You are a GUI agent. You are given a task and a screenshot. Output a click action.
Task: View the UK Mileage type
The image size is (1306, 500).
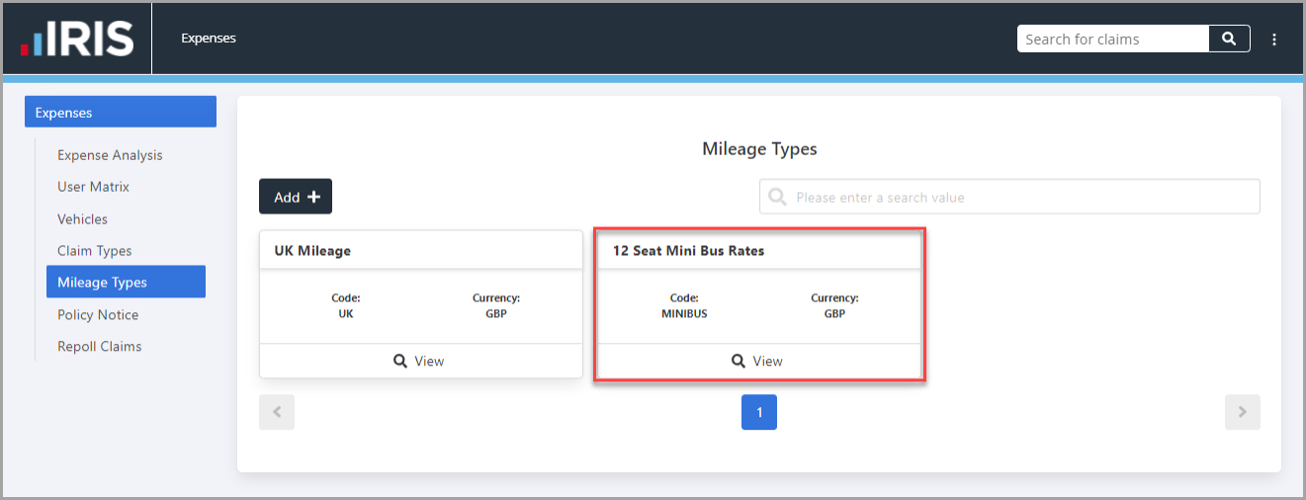click(x=420, y=361)
